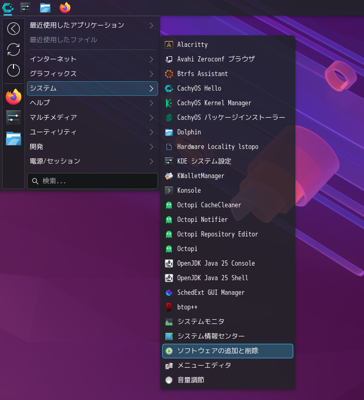The height and width of the screenshot is (400, 364).
Task: Expand the 電源/セッション submenu arrow
Action: coord(151,161)
